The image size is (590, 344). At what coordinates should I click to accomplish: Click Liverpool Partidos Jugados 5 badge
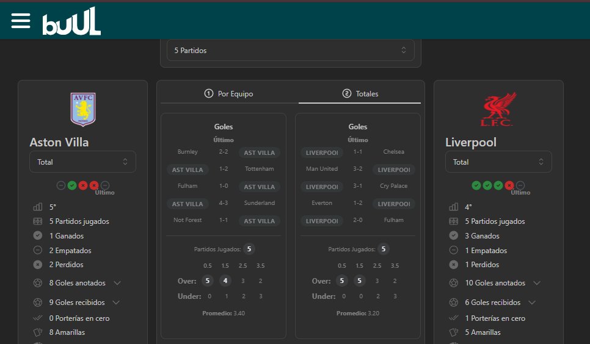pos(384,249)
